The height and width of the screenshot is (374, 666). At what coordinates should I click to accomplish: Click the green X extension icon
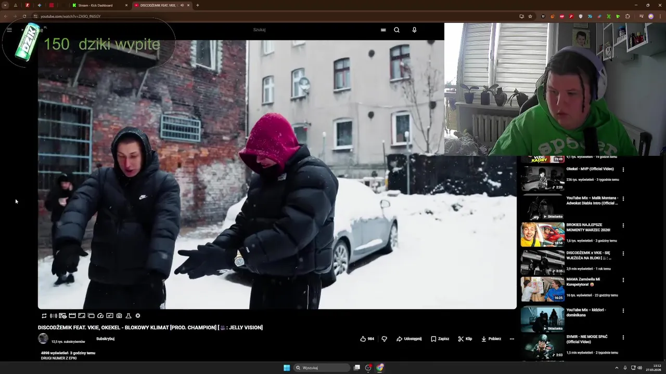(x=608, y=16)
